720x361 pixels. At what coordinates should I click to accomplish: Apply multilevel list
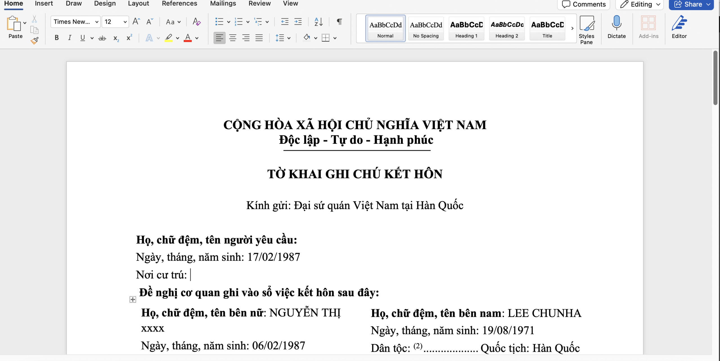258,22
